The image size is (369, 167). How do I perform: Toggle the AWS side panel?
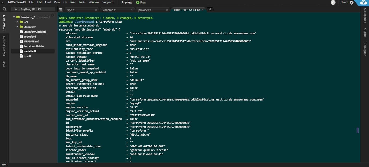click(x=4, y=64)
